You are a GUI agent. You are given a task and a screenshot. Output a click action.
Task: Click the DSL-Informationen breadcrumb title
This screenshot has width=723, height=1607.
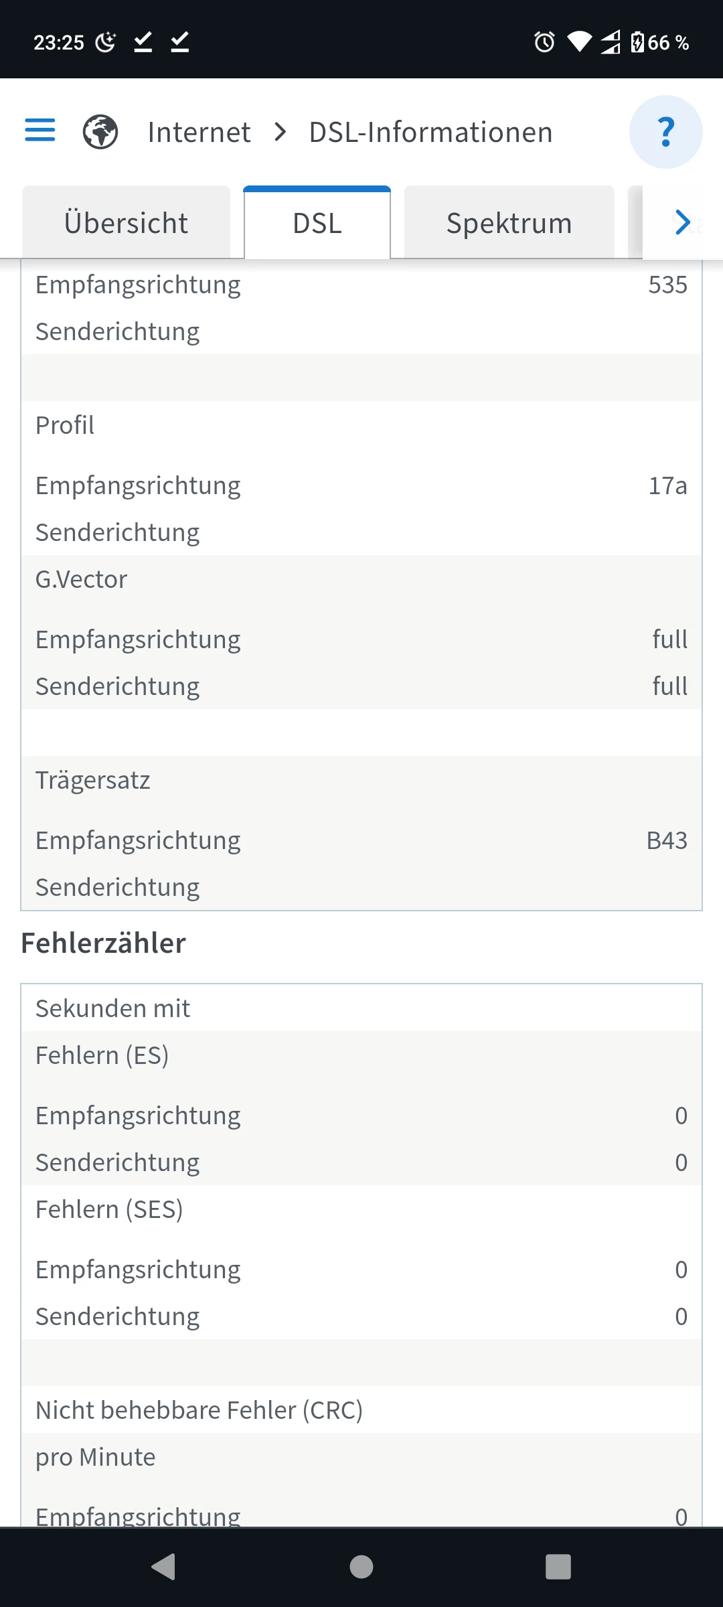pos(430,132)
